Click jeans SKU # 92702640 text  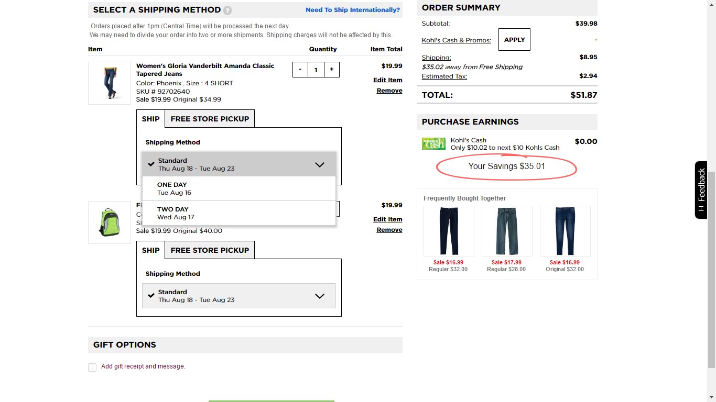(x=163, y=92)
